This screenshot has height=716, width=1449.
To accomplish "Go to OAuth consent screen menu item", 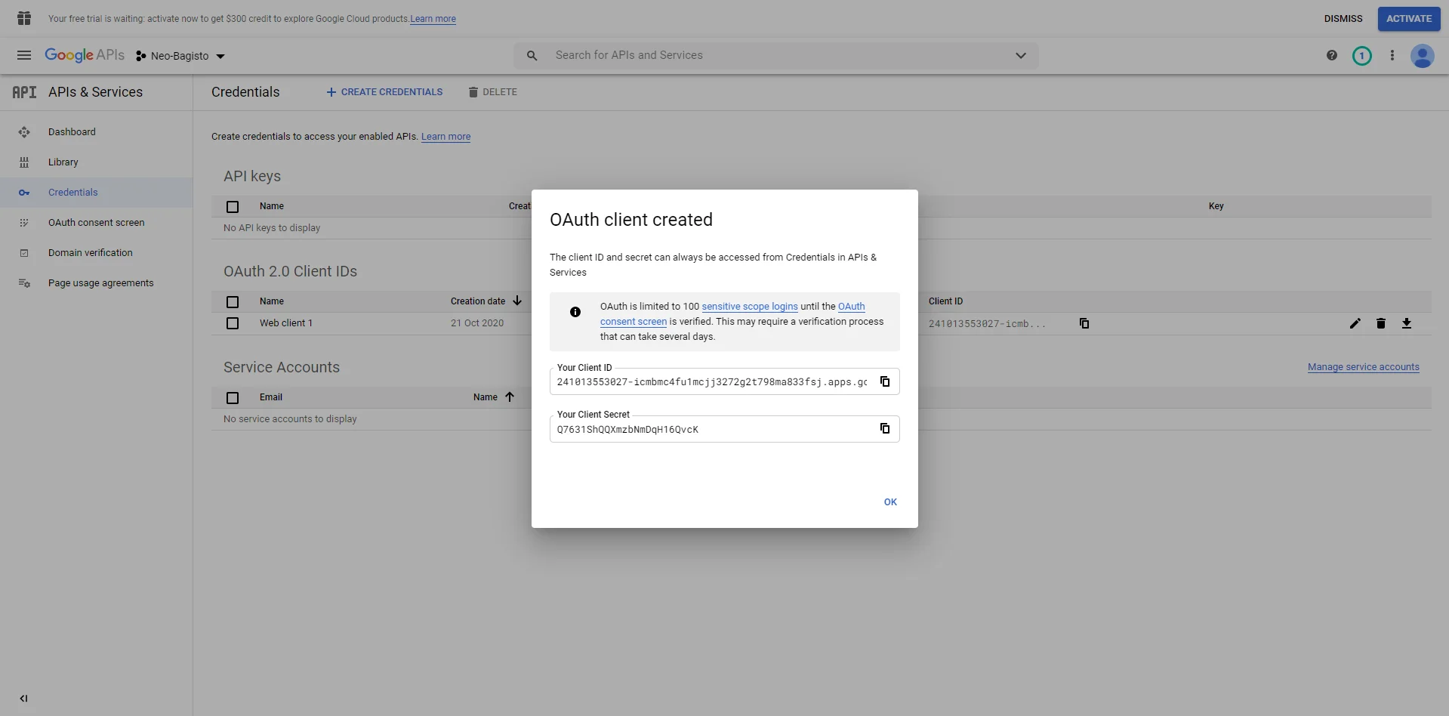I will click(96, 223).
